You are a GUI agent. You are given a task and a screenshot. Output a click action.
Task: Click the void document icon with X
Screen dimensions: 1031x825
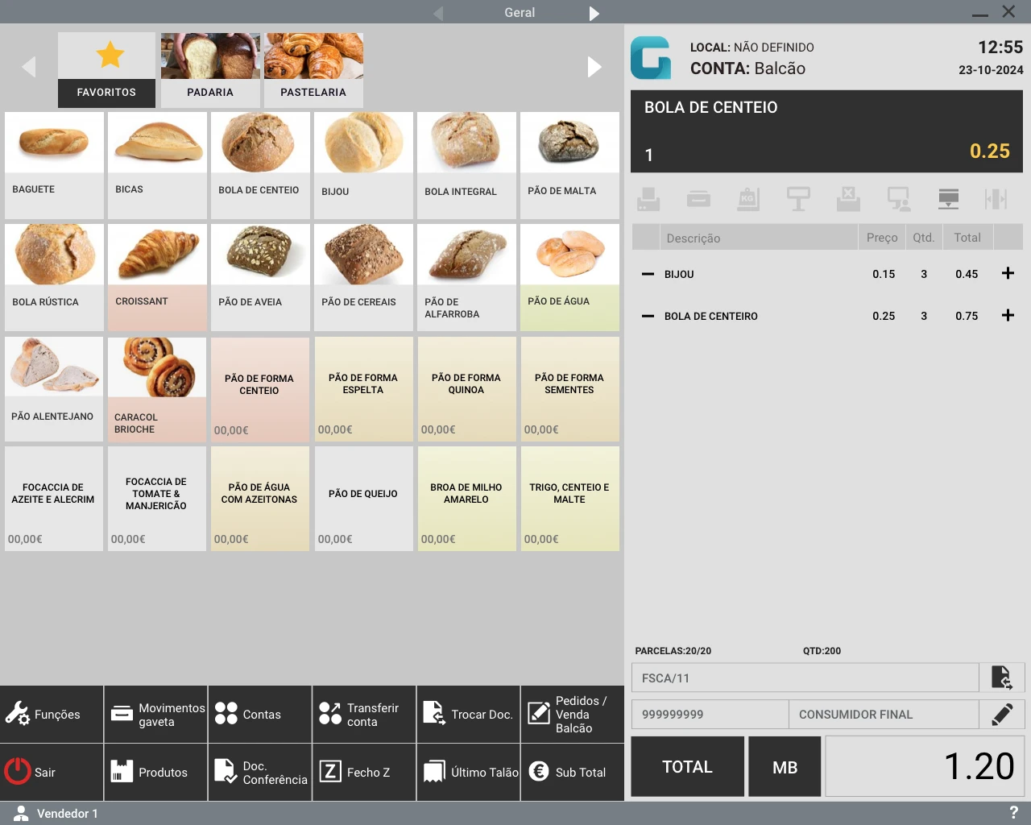tap(848, 198)
